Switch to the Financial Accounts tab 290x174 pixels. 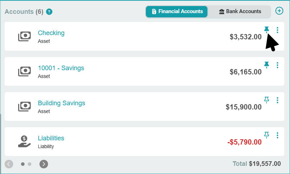point(177,11)
